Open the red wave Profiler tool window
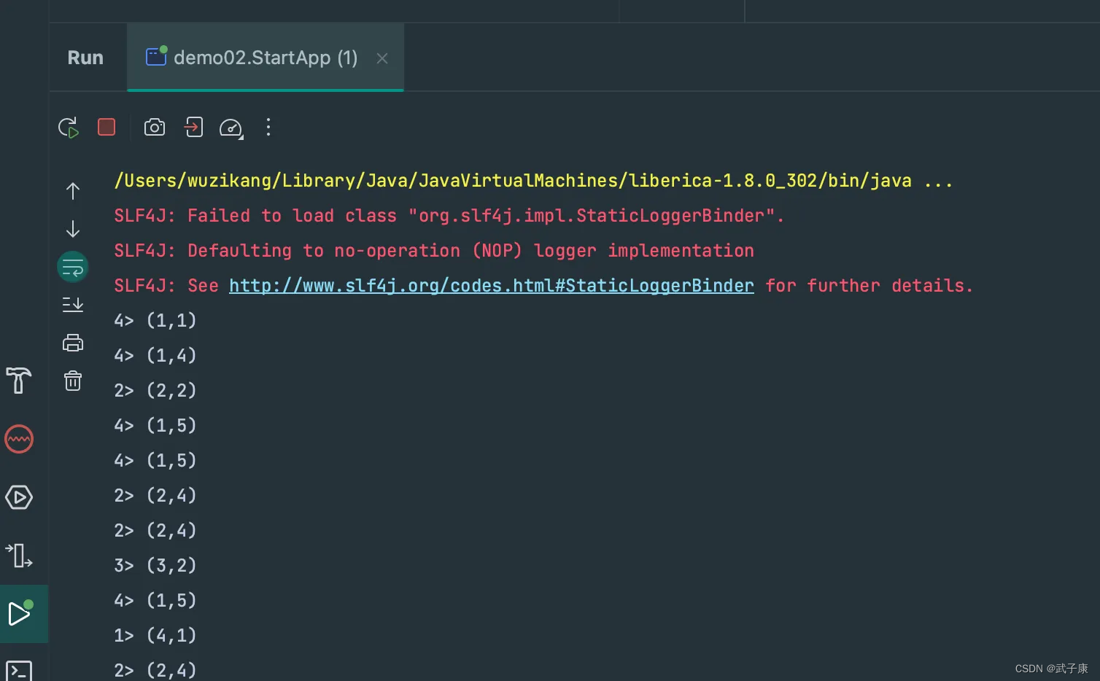The height and width of the screenshot is (681, 1100). pyautogui.click(x=19, y=439)
